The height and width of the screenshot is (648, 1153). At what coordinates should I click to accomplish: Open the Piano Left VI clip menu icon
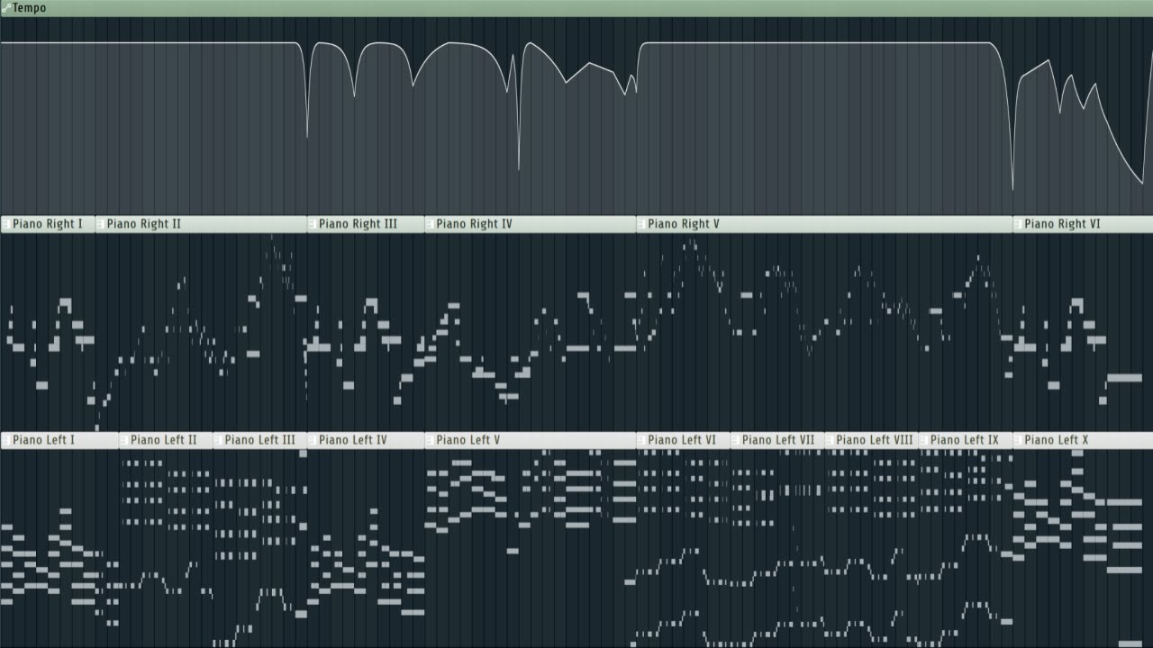(x=641, y=441)
